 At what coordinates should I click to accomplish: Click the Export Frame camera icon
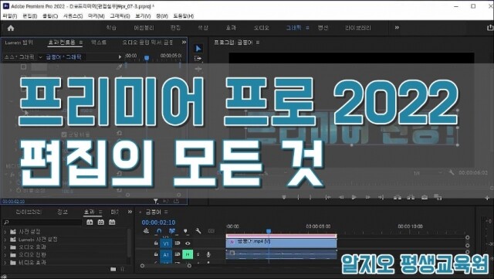[x=425, y=197]
